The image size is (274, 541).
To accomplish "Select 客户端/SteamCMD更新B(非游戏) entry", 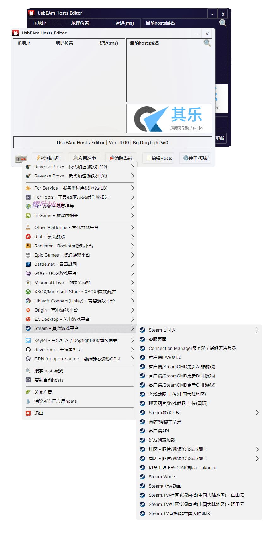I will point(199,376).
